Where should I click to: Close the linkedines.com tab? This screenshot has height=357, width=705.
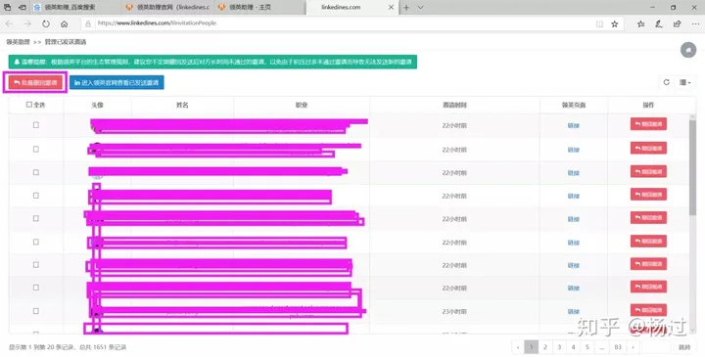click(391, 7)
